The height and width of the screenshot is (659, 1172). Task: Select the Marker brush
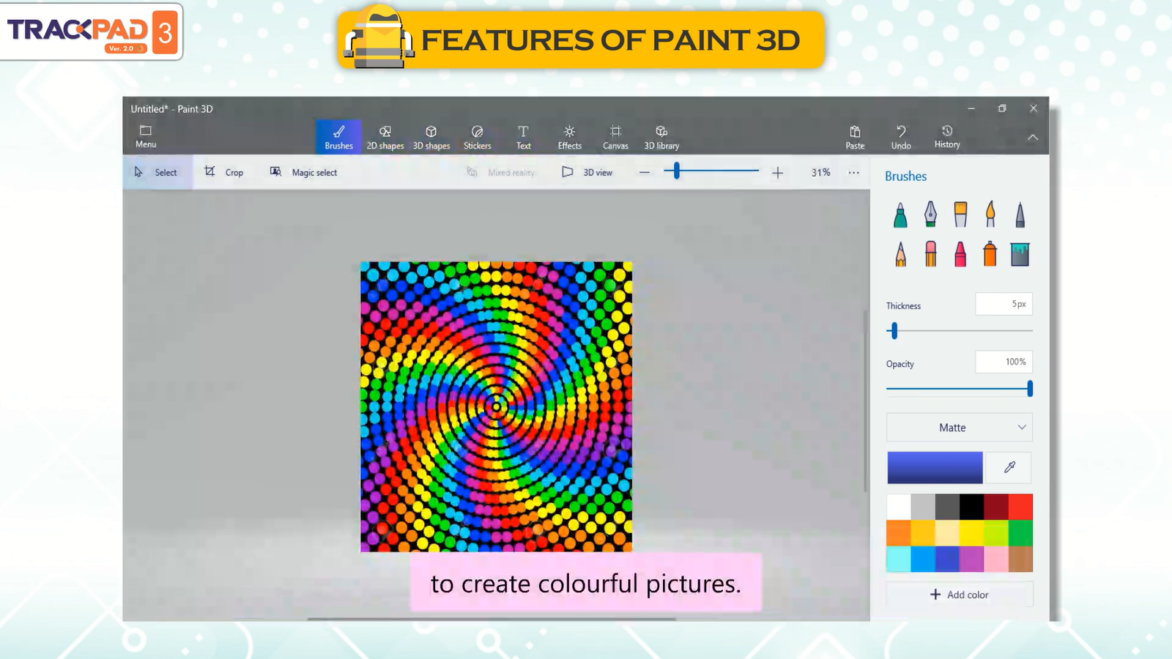coord(900,215)
